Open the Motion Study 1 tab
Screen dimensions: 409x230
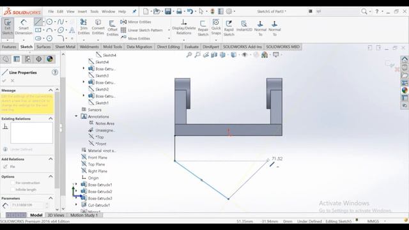(x=84, y=215)
